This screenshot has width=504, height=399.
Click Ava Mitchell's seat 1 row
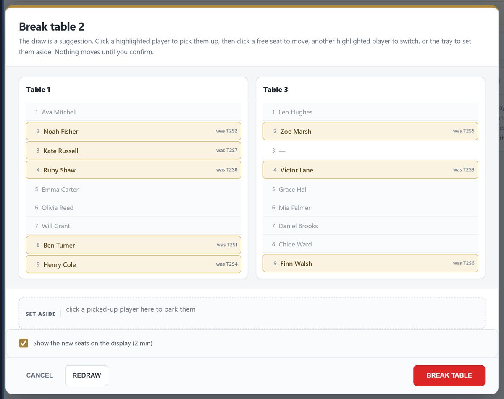coord(134,112)
